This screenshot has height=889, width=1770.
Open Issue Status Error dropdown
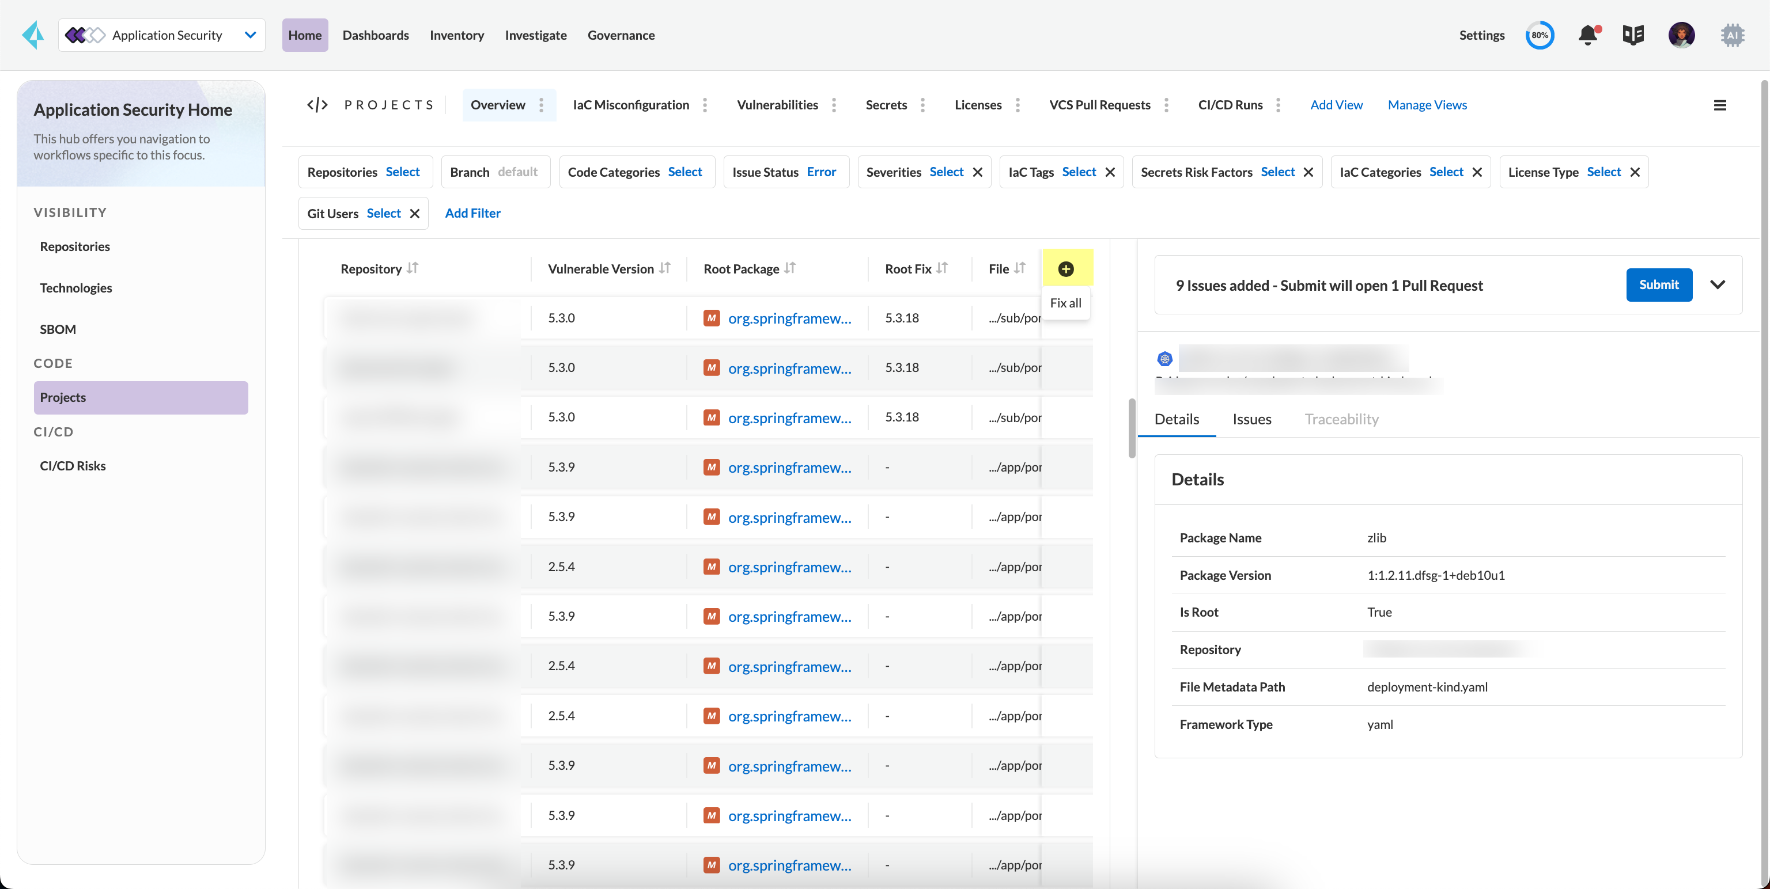pyautogui.click(x=821, y=172)
